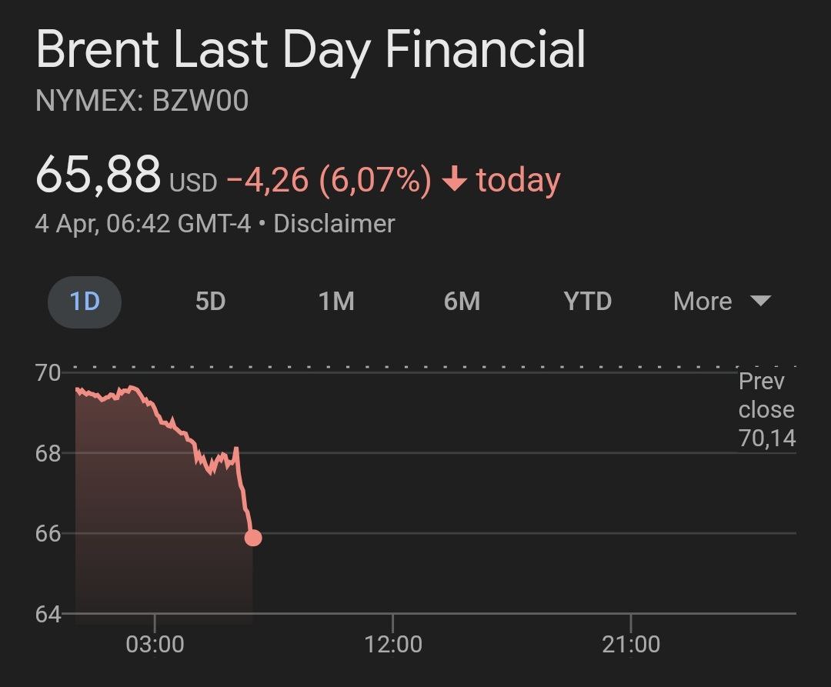Switch to the YTD range tab

click(587, 301)
